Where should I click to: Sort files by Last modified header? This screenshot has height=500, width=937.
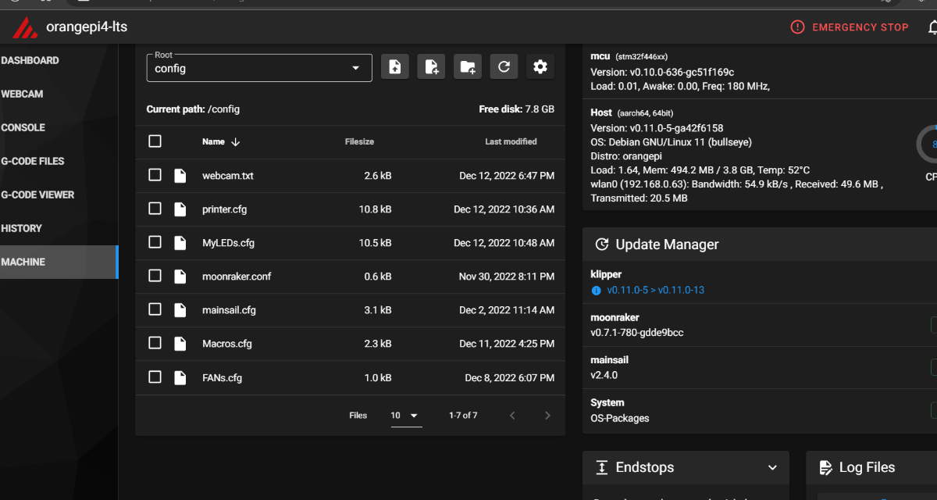click(511, 142)
